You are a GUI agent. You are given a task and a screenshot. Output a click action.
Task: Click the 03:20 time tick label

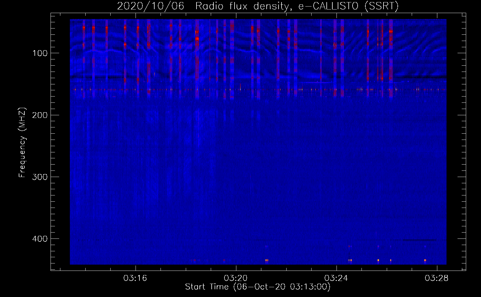236,278
